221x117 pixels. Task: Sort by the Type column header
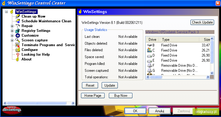(179, 40)
